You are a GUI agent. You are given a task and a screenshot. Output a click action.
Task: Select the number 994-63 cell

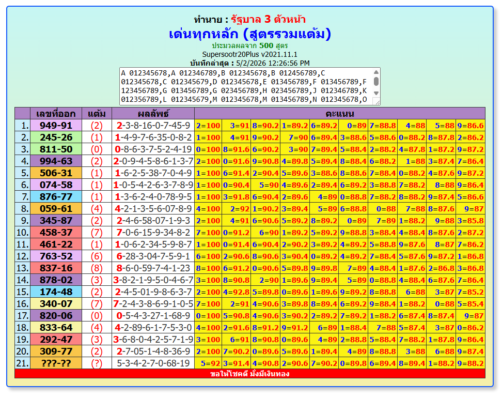56,161
